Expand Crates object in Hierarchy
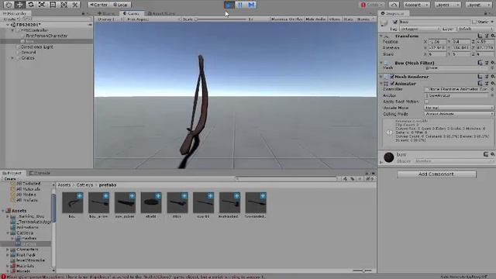The image size is (496, 279). pyautogui.click(x=12, y=58)
